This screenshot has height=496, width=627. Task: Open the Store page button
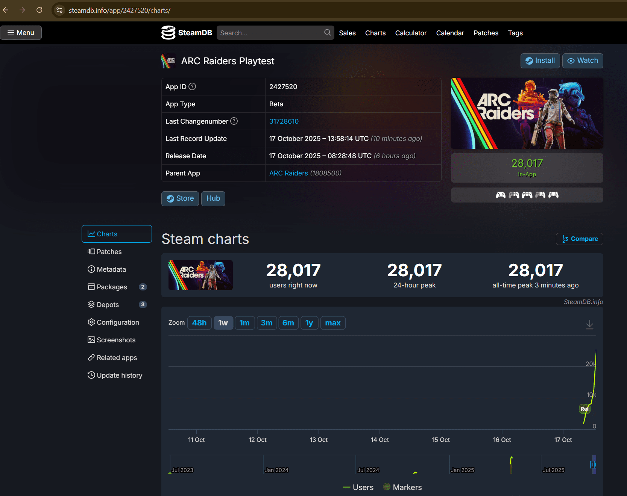coord(180,198)
